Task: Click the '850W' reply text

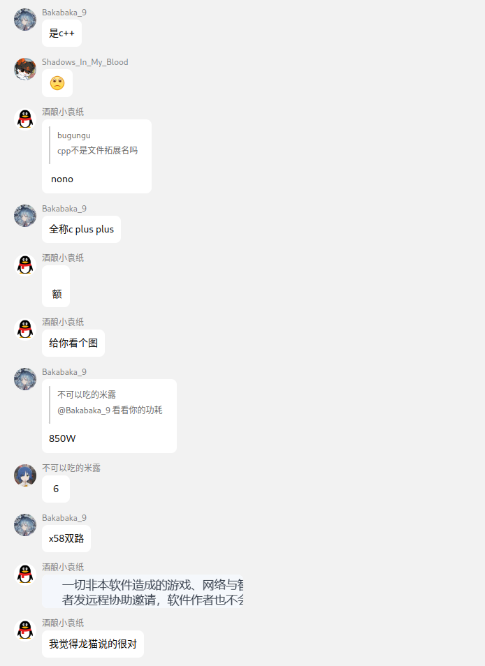Action: [62, 438]
